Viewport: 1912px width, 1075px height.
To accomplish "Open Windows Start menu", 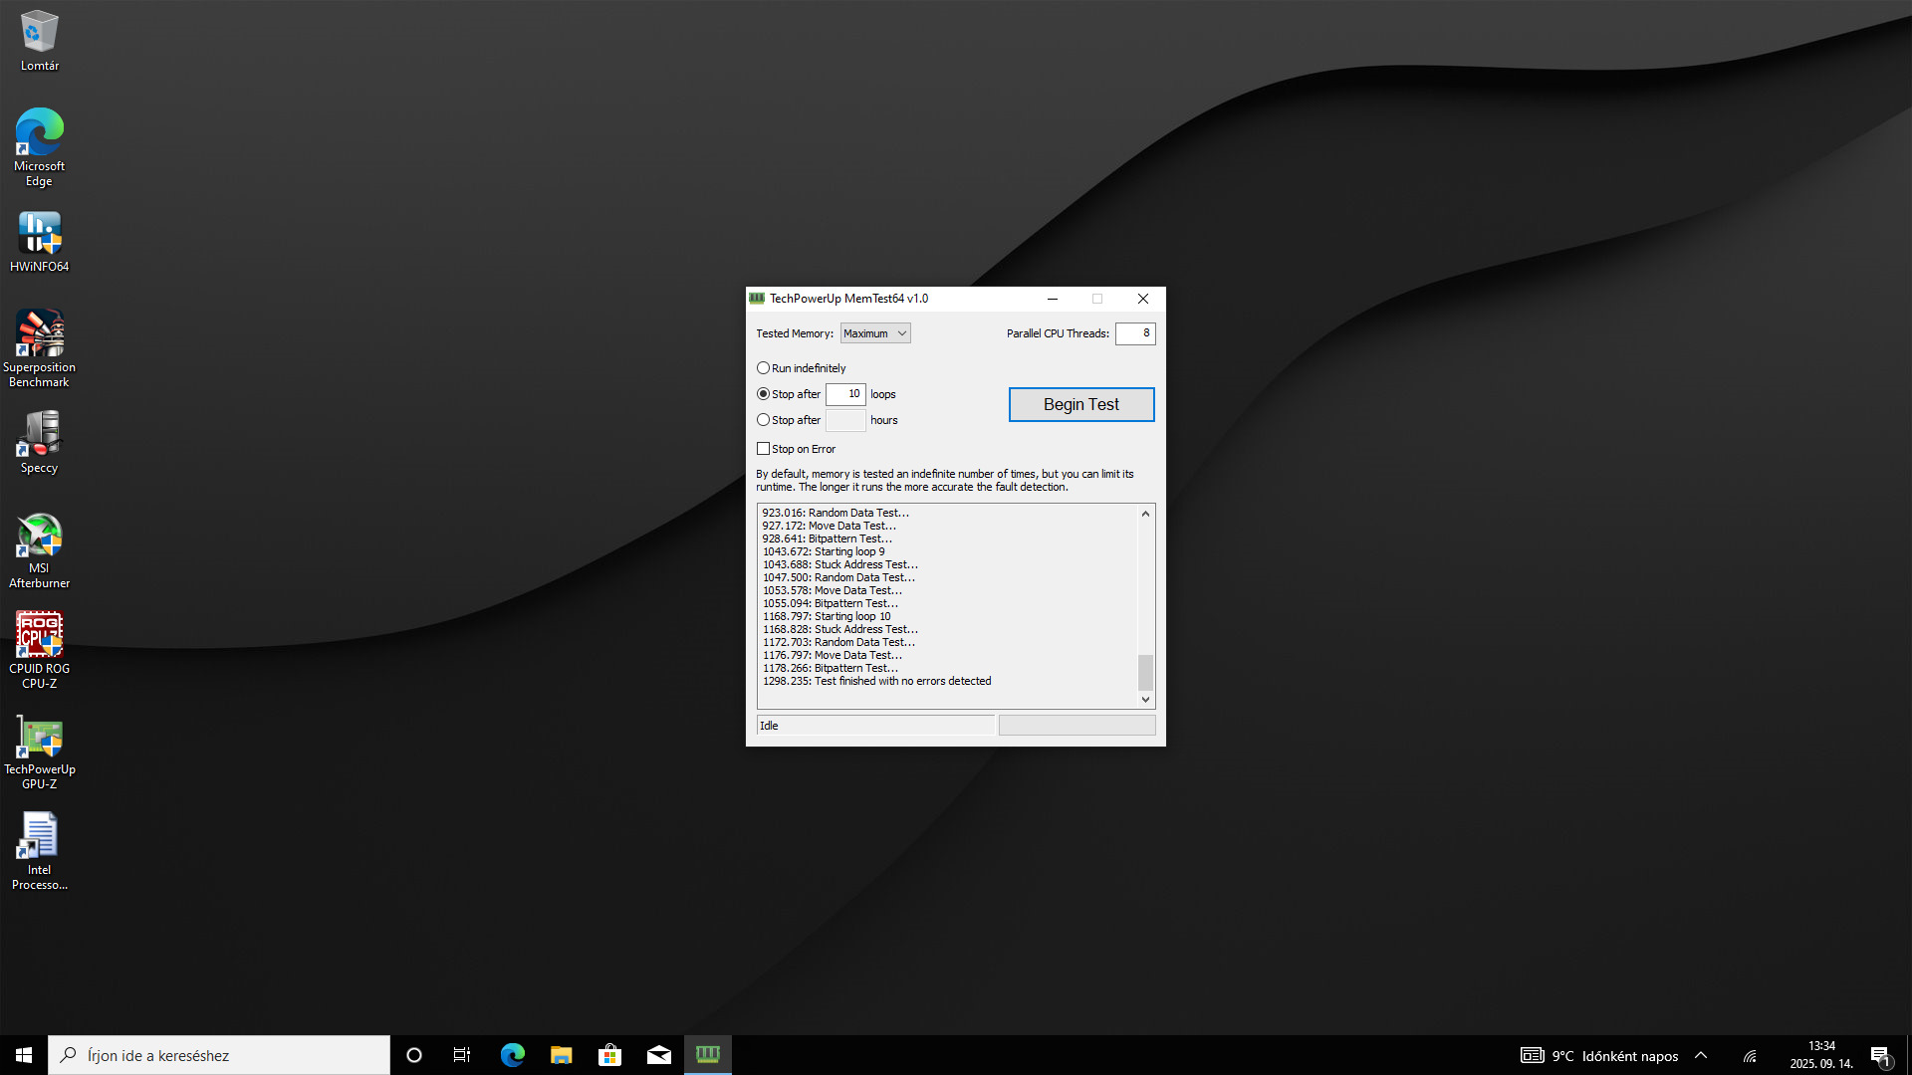I will pyautogui.click(x=24, y=1055).
